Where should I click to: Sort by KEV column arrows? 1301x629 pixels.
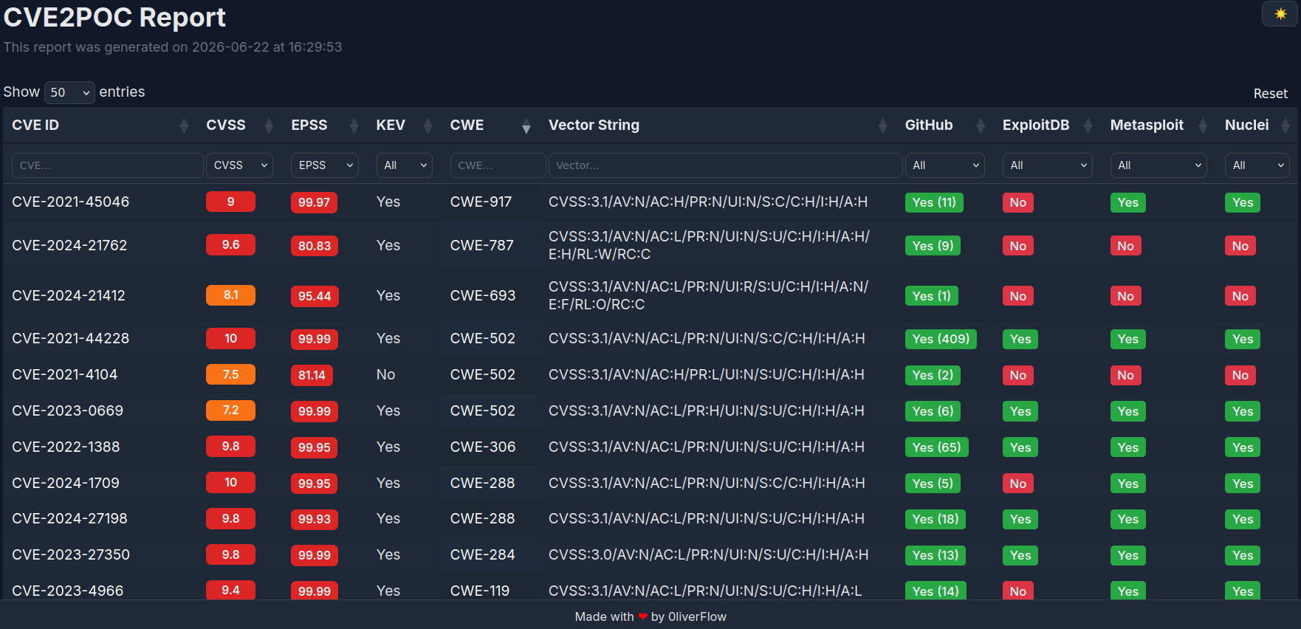(x=428, y=126)
